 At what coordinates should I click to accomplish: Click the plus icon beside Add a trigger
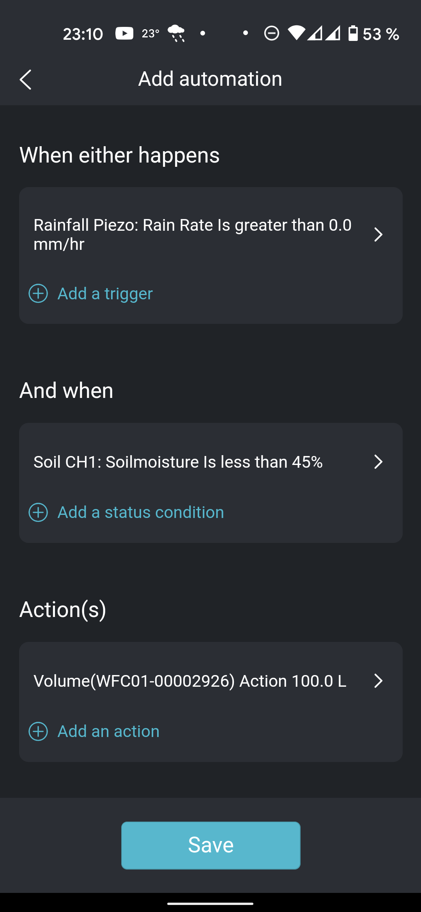tap(38, 293)
